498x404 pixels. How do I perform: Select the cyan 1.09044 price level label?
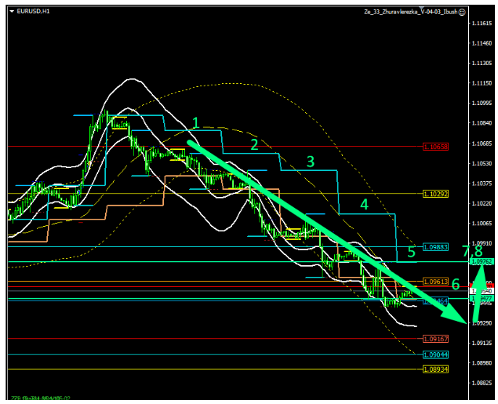435,355
